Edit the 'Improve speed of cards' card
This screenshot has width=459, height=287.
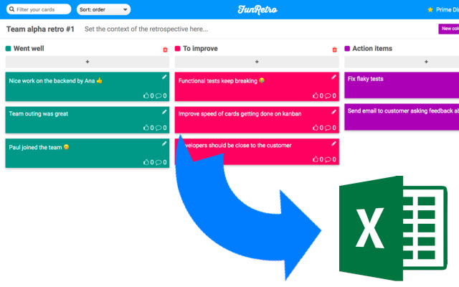point(333,112)
